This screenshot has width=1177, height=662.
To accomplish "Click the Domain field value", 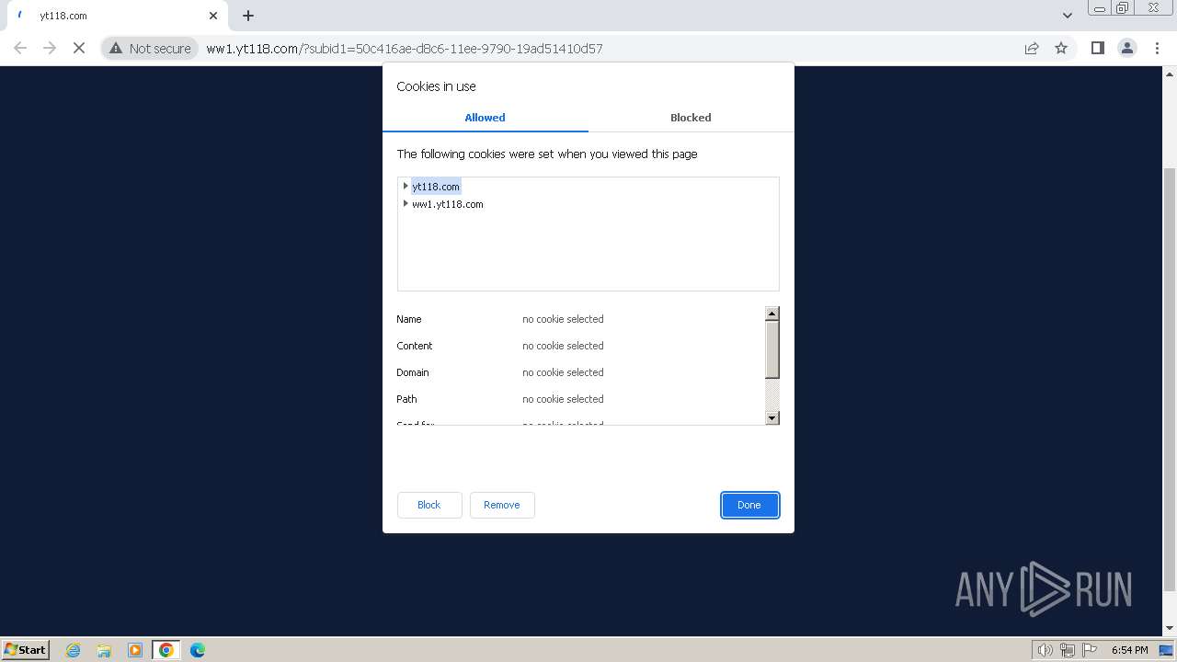I will pos(563,372).
